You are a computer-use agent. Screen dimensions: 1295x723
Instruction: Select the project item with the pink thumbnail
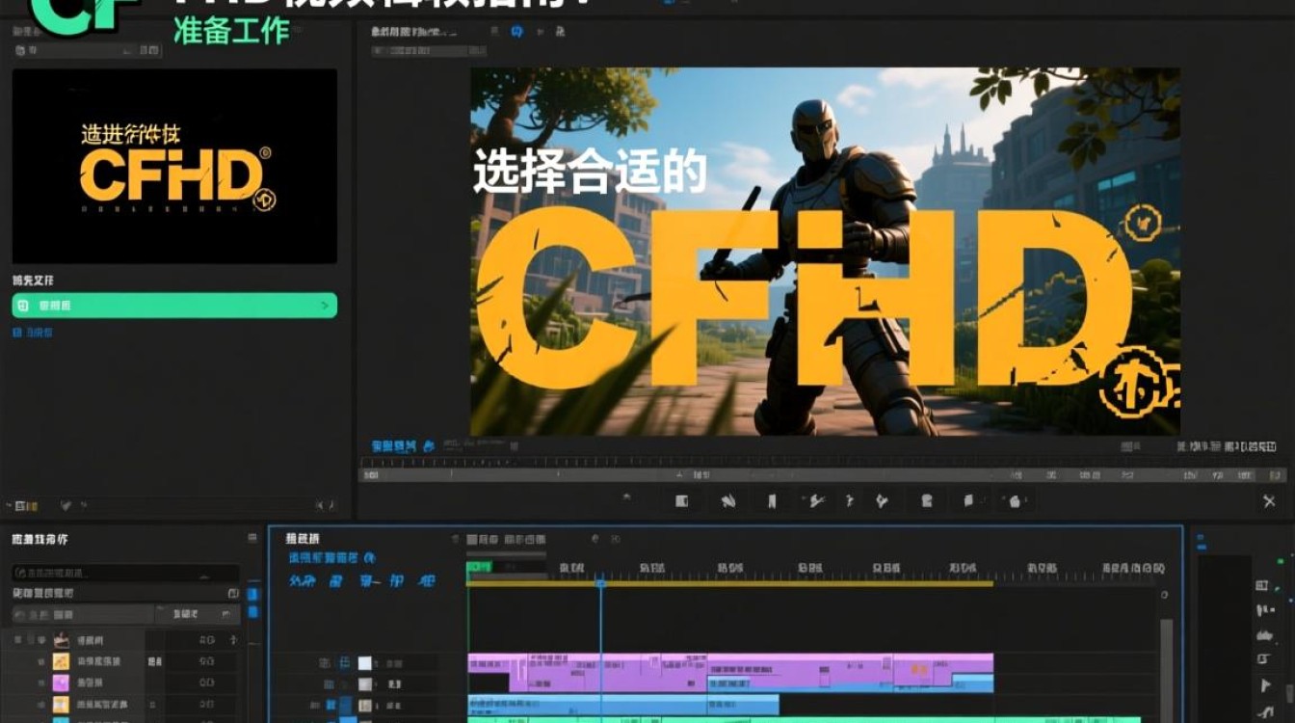[x=61, y=683]
